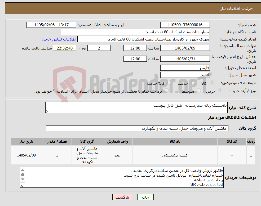Click the بازگشت (back) button
The width and height of the screenshot is (261, 206).
click(122, 197)
